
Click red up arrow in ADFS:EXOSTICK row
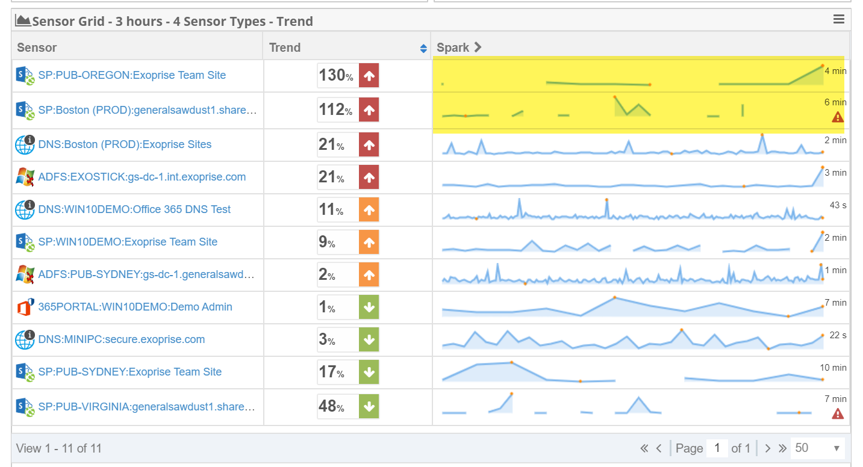369,178
